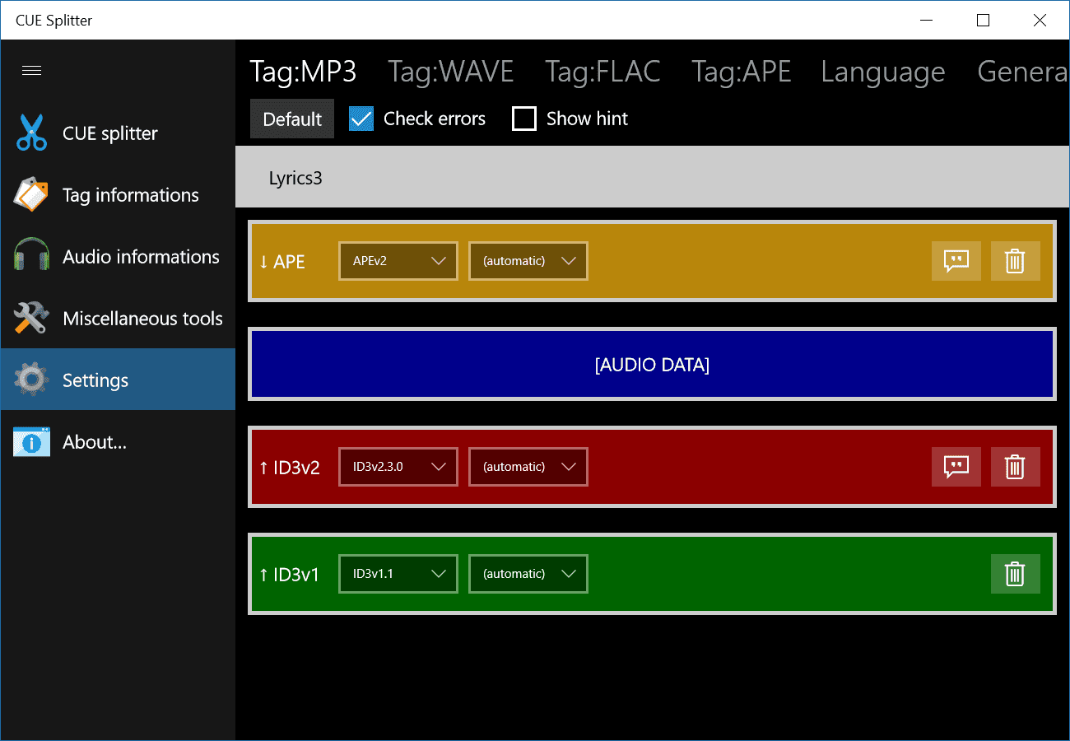Delete the ID3v1 tag with trash icon
The height and width of the screenshot is (741, 1070).
tap(1015, 574)
